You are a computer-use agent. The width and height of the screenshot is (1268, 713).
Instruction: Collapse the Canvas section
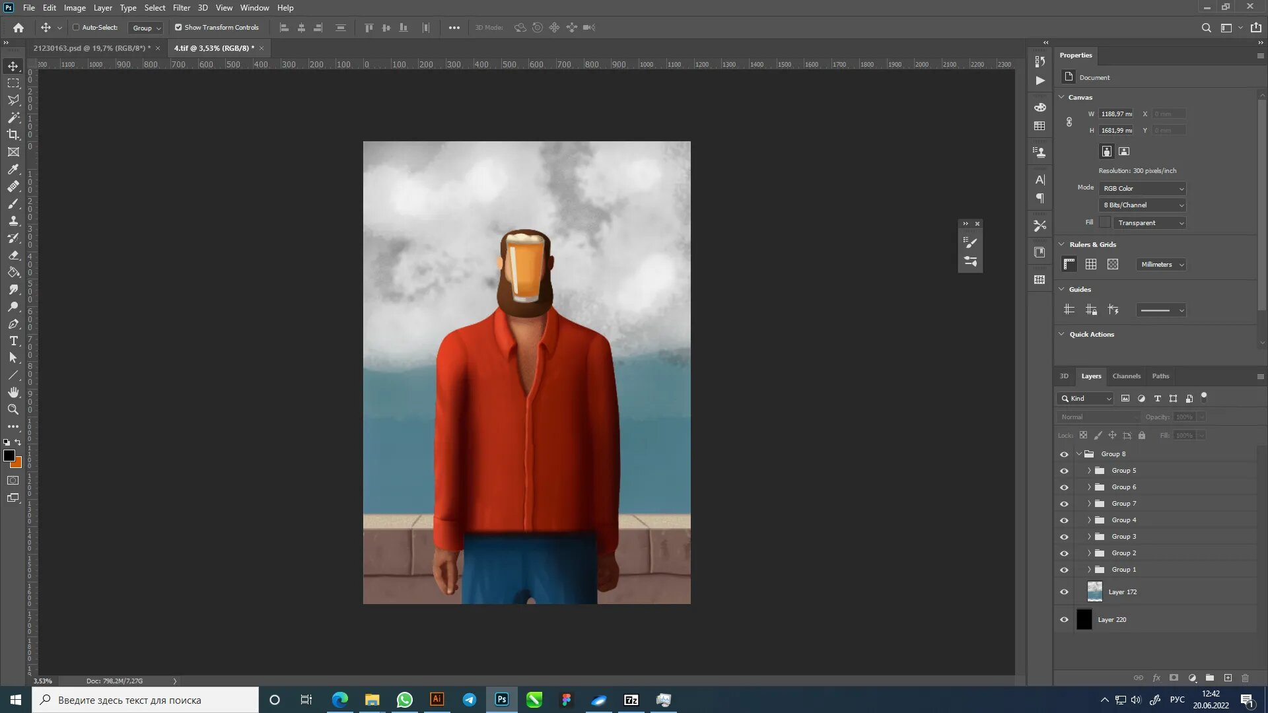tap(1061, 97)
